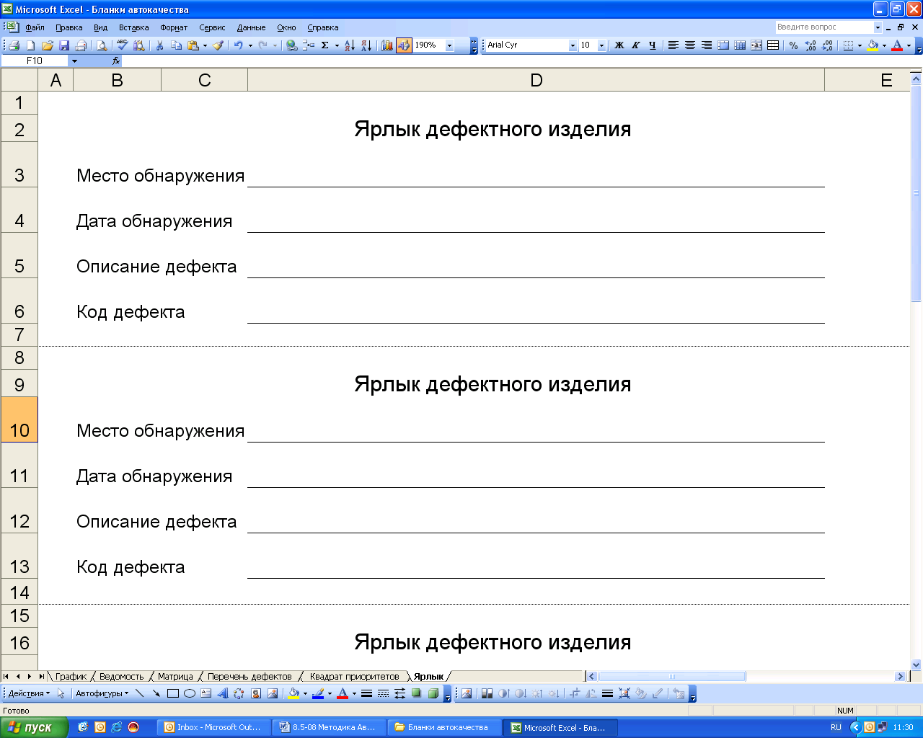923x738 pixels.
Task: Align text right
Action: click(706, 45)
